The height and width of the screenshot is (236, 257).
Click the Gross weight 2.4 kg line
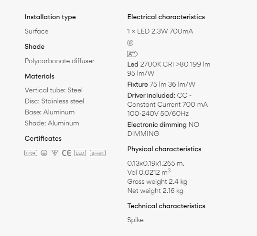(x=157, y=181)
